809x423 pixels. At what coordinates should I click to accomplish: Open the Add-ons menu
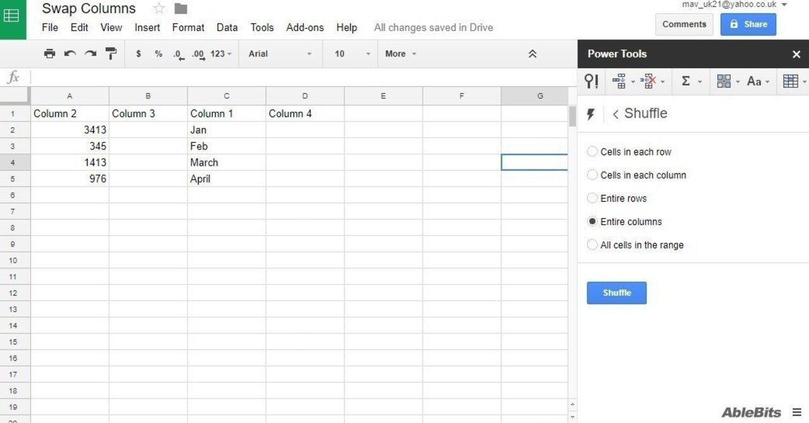305,27
